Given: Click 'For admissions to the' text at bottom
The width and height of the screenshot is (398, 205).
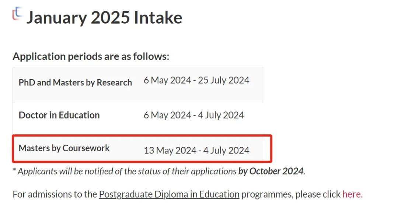Looking at the screenshot, I should click(55, 195).
